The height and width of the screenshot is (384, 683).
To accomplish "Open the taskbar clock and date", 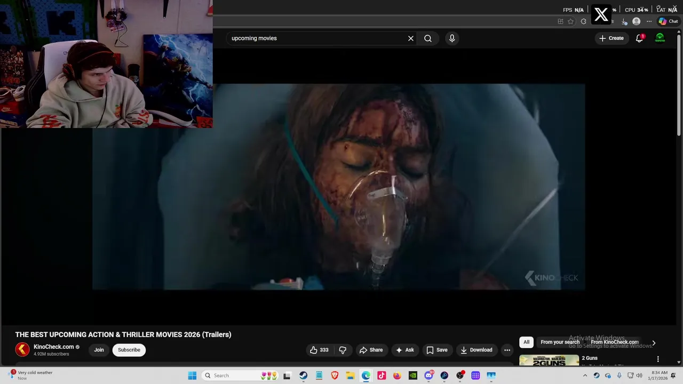I will coord(659,375).
